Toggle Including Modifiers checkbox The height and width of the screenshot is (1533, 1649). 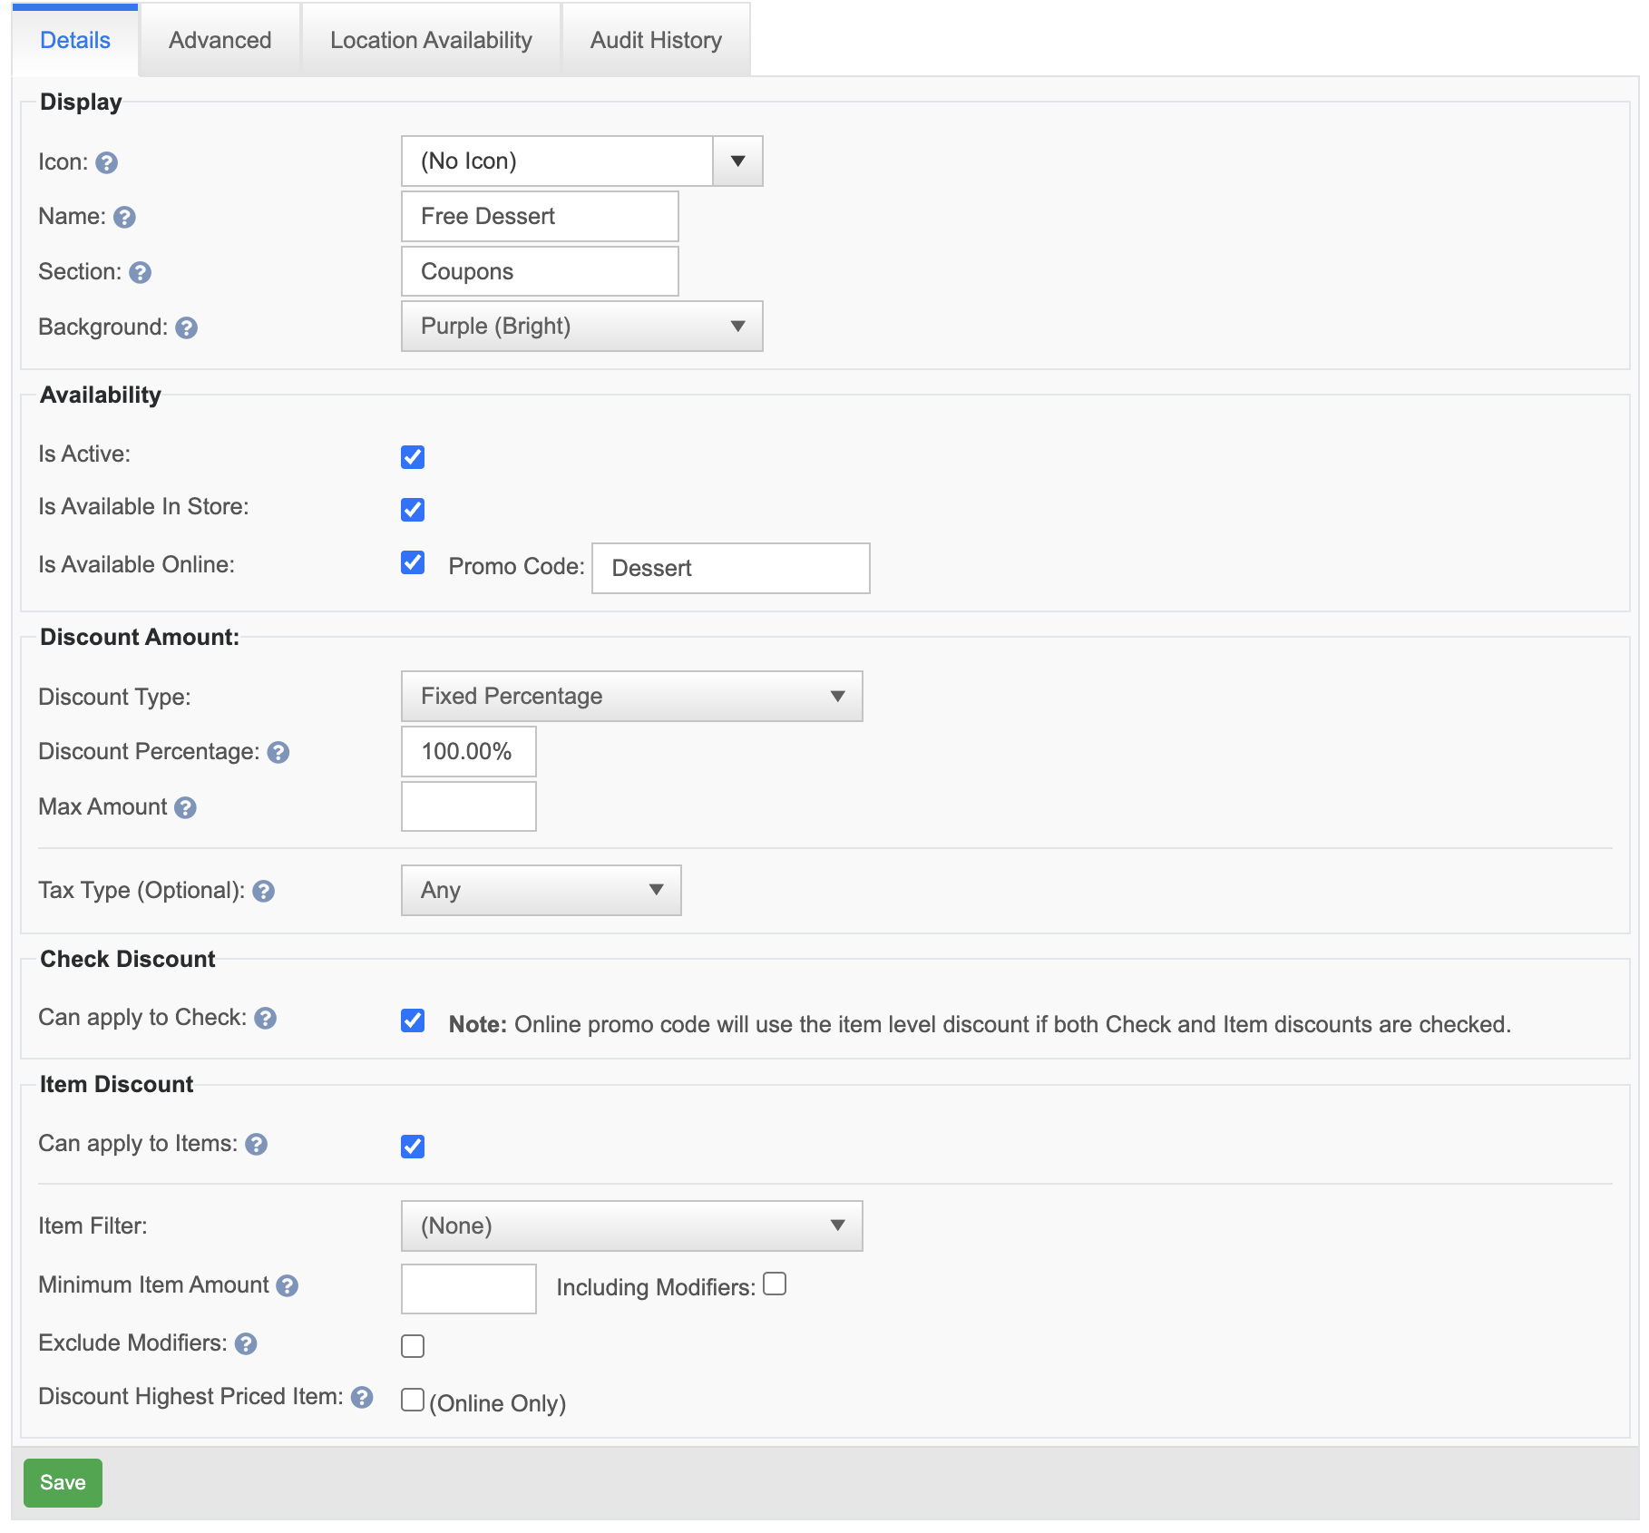point(775,1284)
